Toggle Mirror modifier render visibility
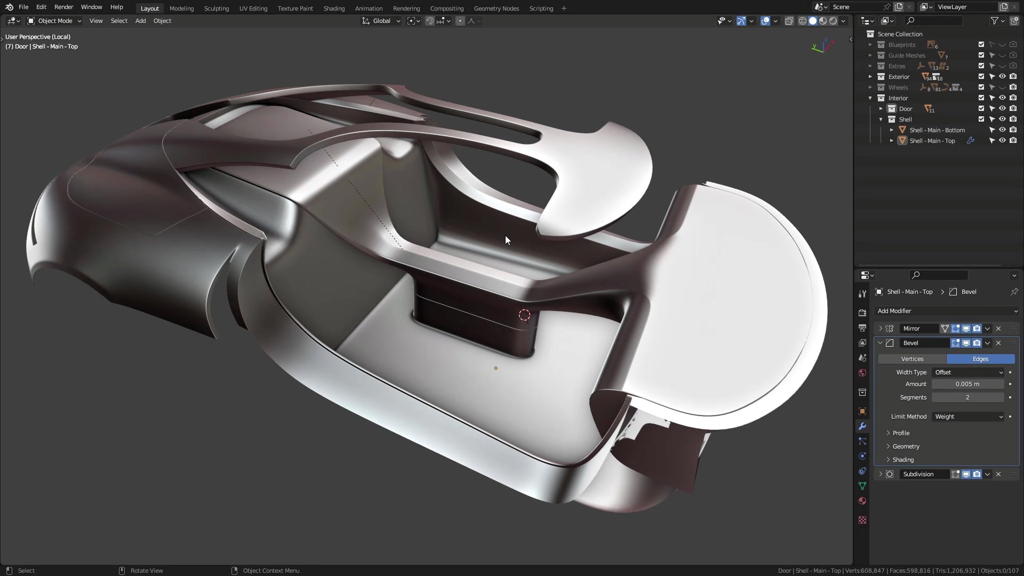Viewport: 1024px width, 576px height. click(977, 329)
